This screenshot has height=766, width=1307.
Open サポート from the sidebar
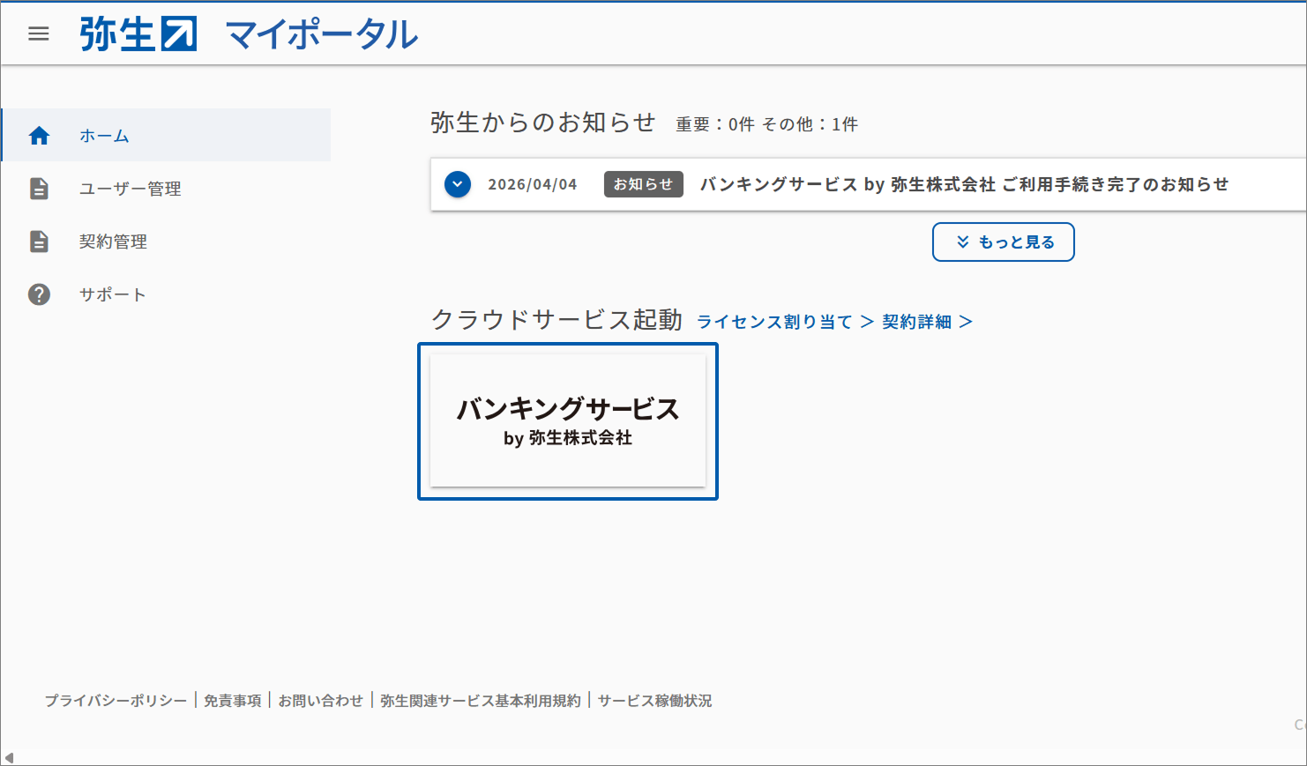click(x=112, y=294)
